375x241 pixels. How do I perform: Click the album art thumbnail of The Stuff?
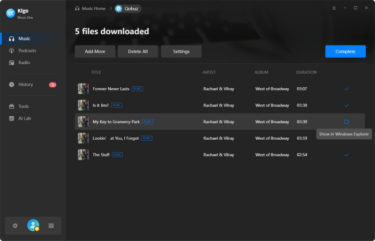point(83,155)
